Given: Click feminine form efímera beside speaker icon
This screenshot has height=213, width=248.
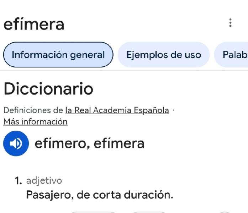Looking at the screenshot, I should [119, 143].
